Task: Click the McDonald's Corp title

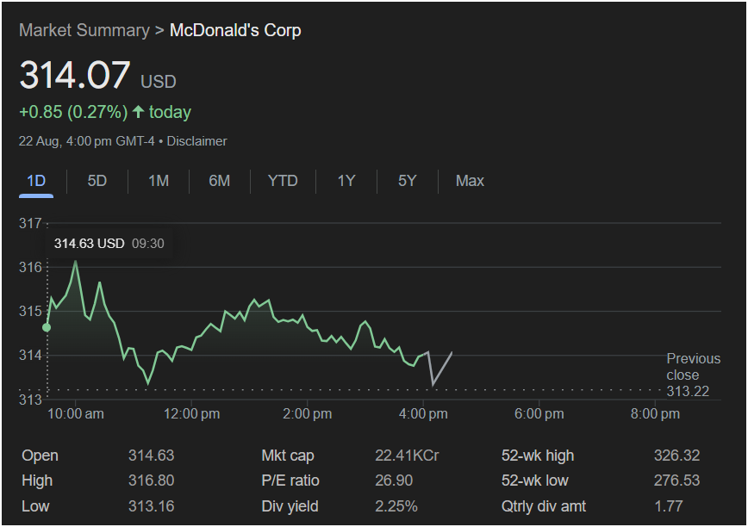Action: pos(235,30)
